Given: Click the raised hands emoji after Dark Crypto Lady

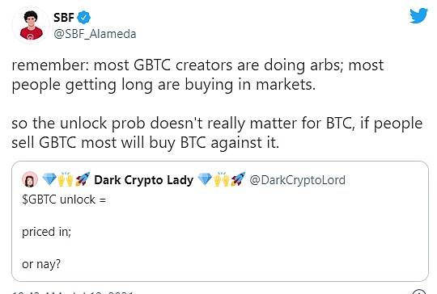Looking at the screenshot, I should (221, 179).
